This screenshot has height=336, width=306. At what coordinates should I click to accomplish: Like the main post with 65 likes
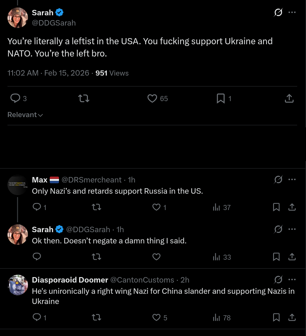coord(152,98)
